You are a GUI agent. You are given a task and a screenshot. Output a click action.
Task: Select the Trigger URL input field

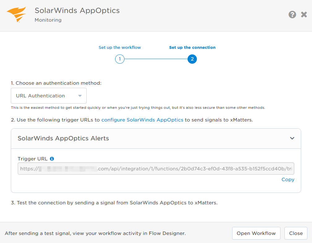pos(156,169)
